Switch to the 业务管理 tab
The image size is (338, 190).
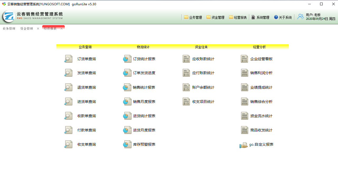[9, 28]
